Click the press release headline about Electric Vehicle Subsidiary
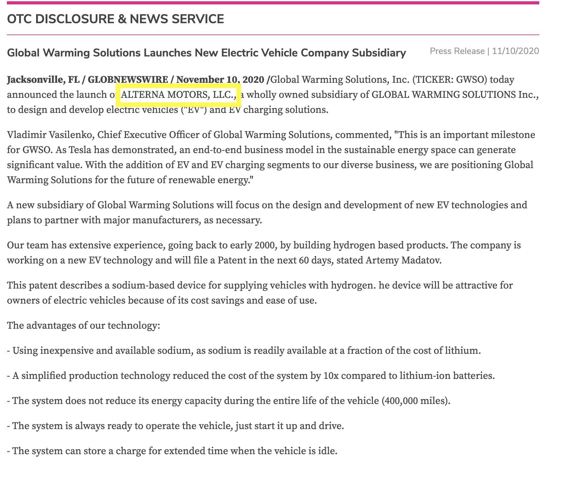 coord(207,53)
